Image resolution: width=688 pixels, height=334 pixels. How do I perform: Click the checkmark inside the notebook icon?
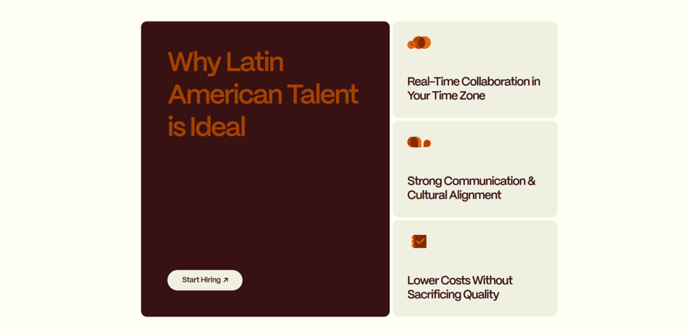click(x=420, y=241)
